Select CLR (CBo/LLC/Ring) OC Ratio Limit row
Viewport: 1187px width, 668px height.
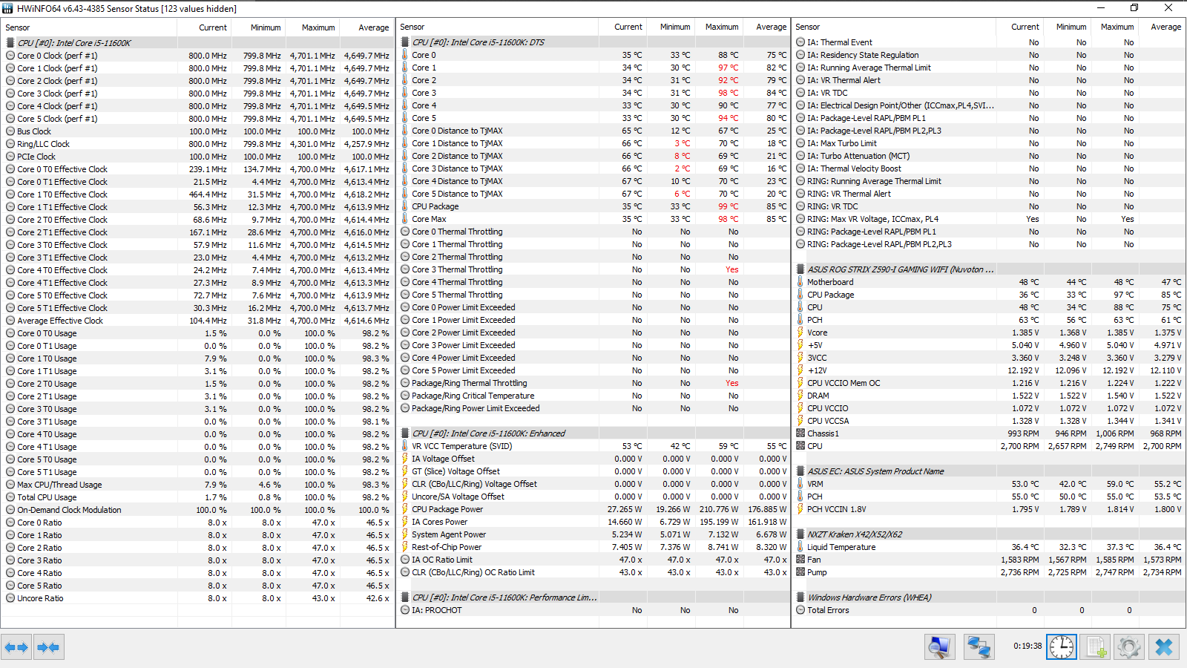coord(593,572)
